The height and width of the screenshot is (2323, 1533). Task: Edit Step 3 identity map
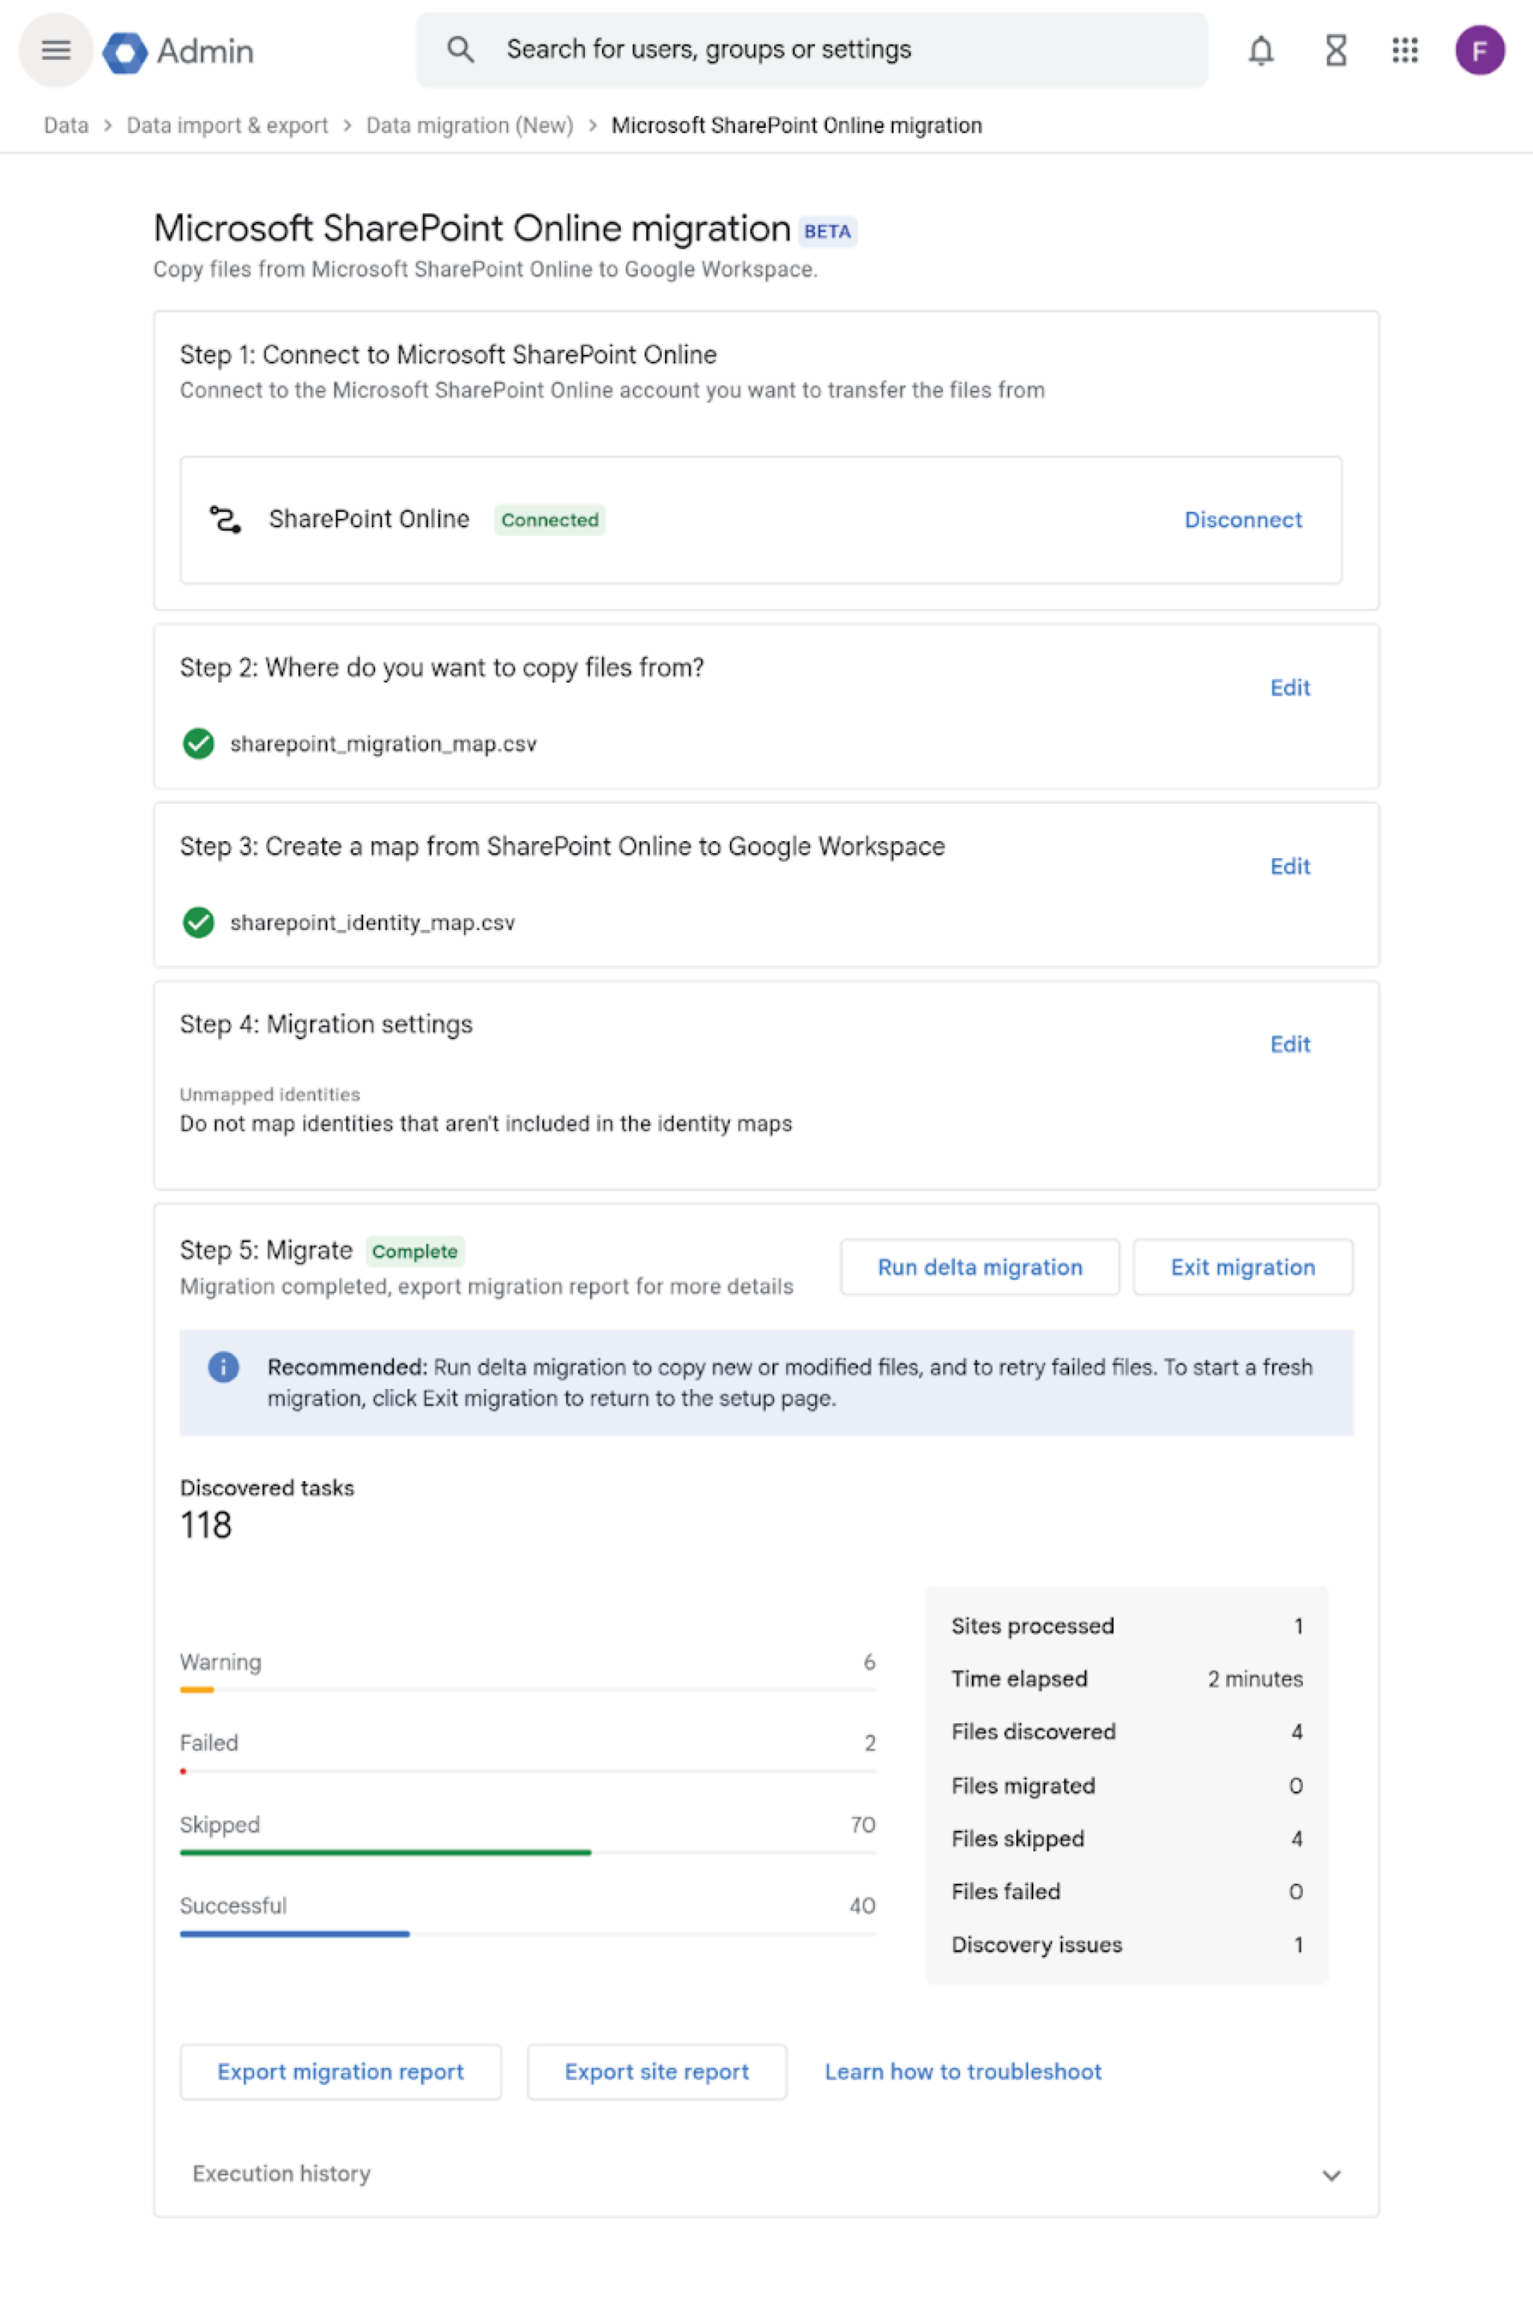pos(1289,867)
